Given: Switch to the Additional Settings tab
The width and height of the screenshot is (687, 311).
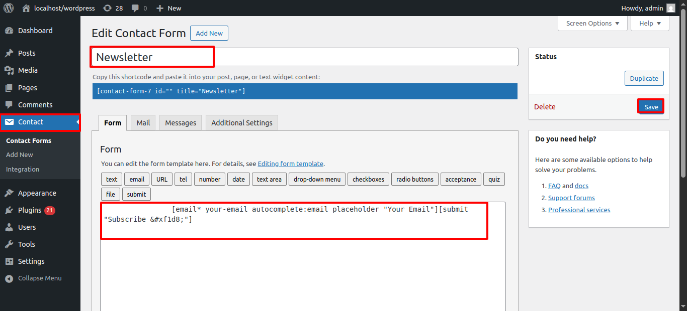Looking at the screenshot, I should pyautogui.click(x=242, y=123).
